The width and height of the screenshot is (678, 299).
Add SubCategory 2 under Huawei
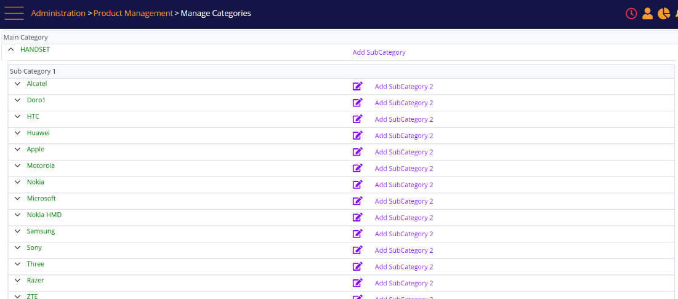tap(404, 136)
